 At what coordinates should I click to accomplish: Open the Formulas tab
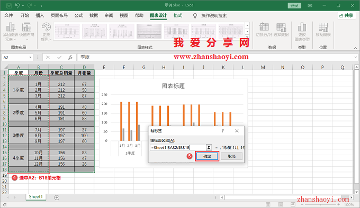(x=78, y=15)
